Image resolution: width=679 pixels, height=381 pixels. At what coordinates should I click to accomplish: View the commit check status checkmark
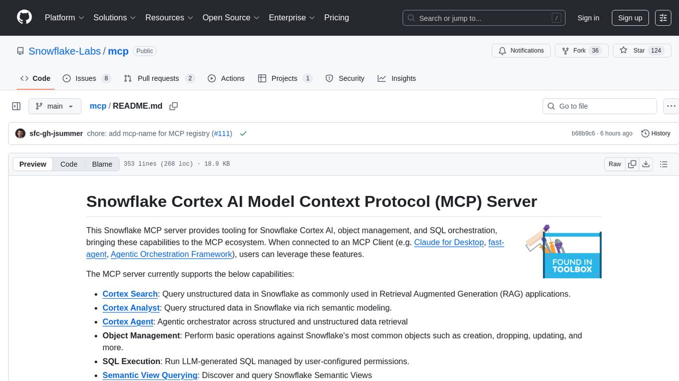pyautogui.click(x=243, y=134)
